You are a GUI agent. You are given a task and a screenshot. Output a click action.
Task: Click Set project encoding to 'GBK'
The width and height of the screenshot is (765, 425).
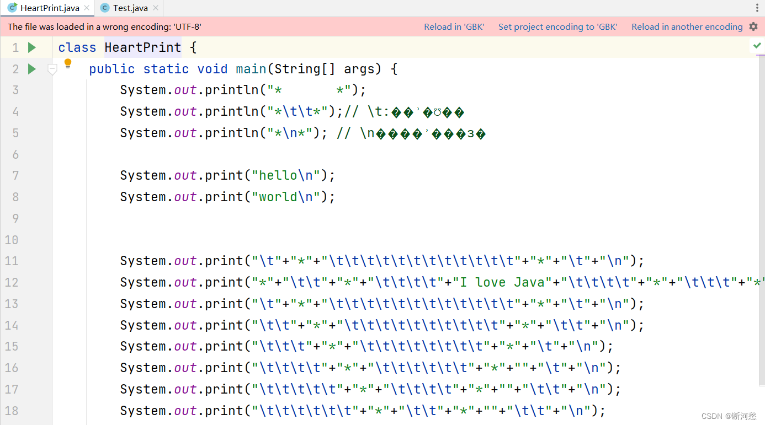pos(558,26)
